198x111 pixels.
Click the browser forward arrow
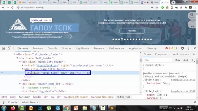pyautogui.click(x=8, y=7)
